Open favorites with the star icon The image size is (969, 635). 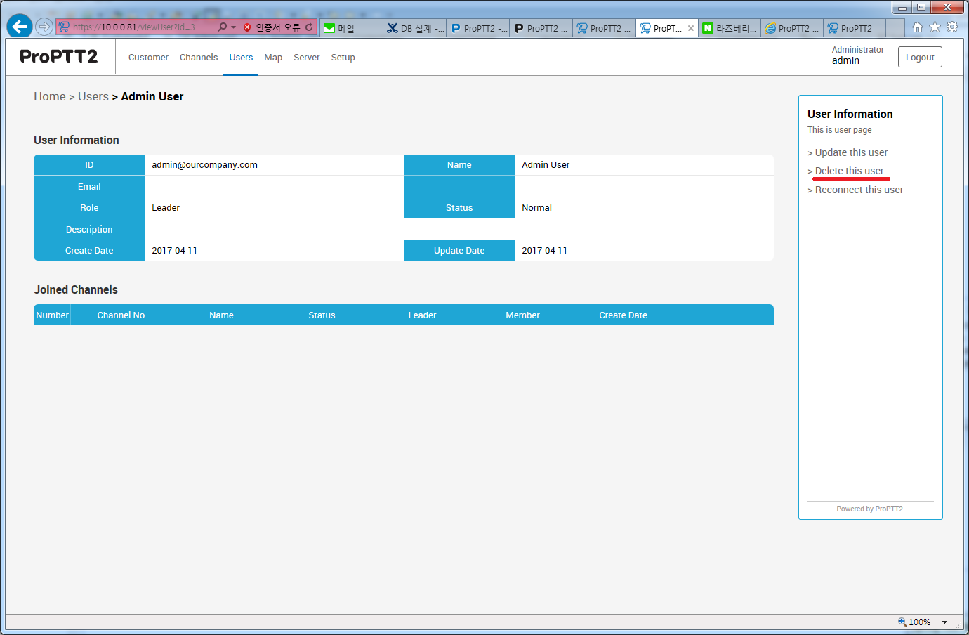(935, 27)
